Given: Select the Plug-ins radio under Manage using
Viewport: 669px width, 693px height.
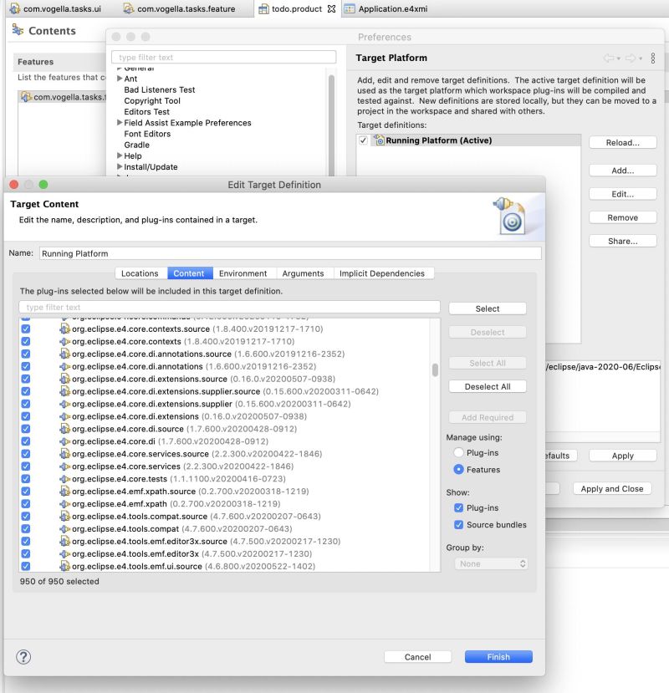Looking at the screenshot, I should tap(457, 452).
